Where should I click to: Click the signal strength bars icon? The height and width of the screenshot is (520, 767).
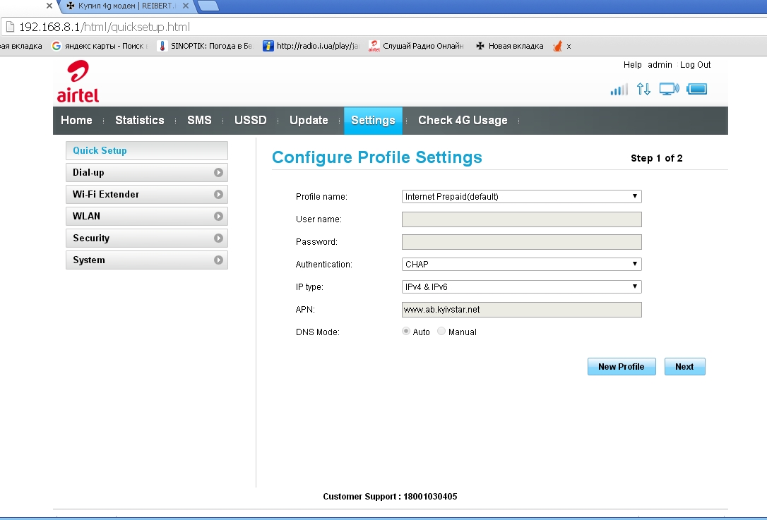pos(619,90)
